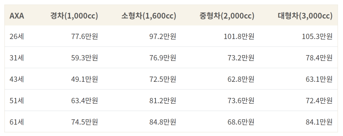This screenshot has height=136, width=343.
Task: Click the 62.8만원 cell
Action: 241,79
